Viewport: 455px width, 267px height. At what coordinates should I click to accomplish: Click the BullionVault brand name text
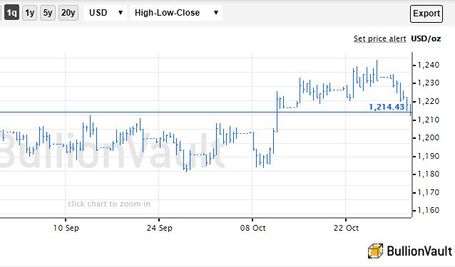[419, 251]
